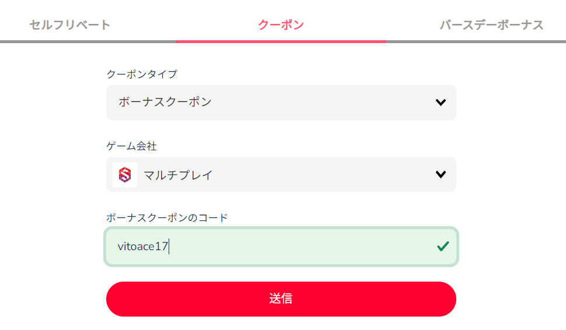Image resolution: width=566 pixels, height=330 pixels.
Task: Focus the bonus coupon code input field
Action: (x=292, y=247)
